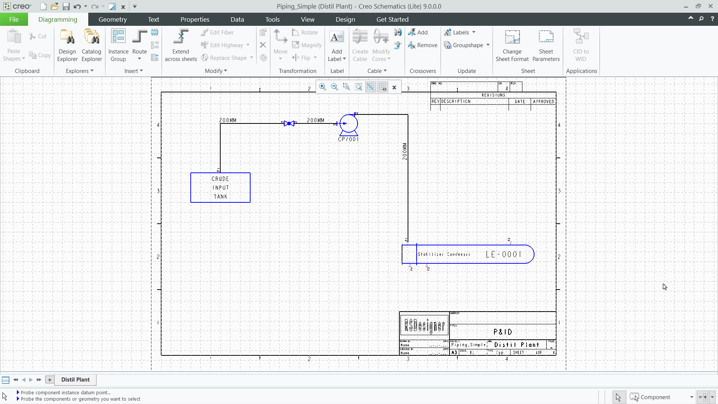Toggle the snap filter button in status bar
The image size is (718, 404).
pos(703,397)
